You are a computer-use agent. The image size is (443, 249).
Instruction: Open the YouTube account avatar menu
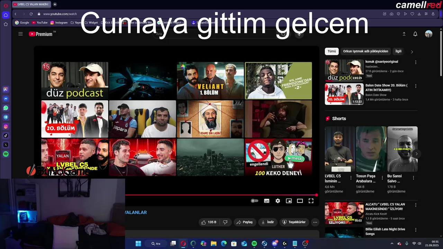(429, 34)
